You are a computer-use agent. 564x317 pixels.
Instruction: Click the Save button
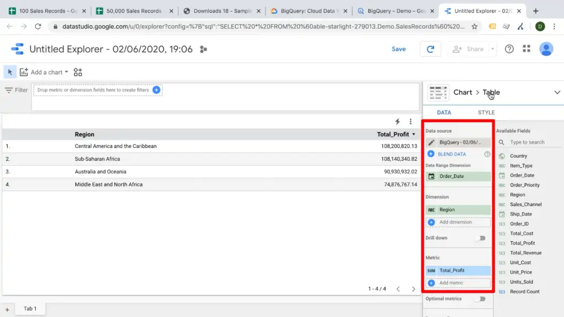[x=398, y=49]
